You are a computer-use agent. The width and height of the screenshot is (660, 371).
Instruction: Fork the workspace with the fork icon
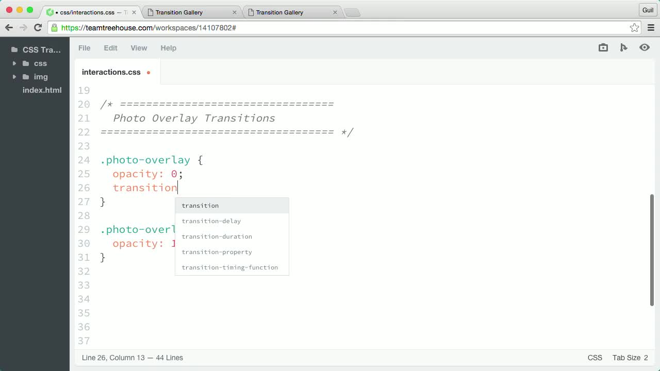tap(624, 47)
